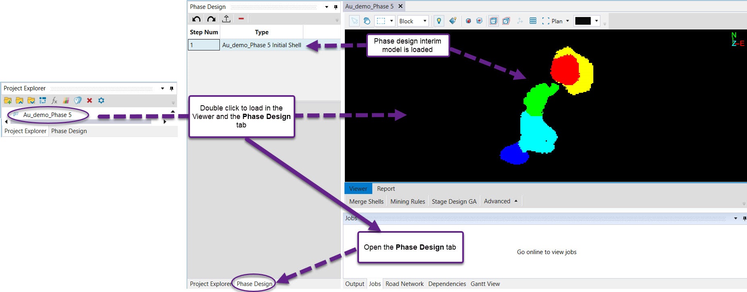This screenshot has height=292, width=747.
Task: Click the folder with up arrow icon
Action: (x=19, y=100)
